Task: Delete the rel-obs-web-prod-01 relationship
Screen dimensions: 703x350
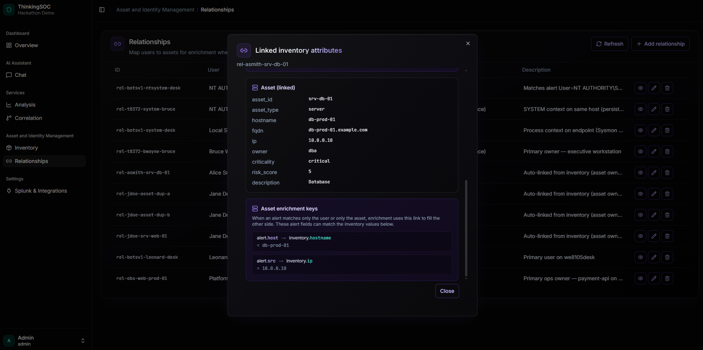Action: click(667, 278)
